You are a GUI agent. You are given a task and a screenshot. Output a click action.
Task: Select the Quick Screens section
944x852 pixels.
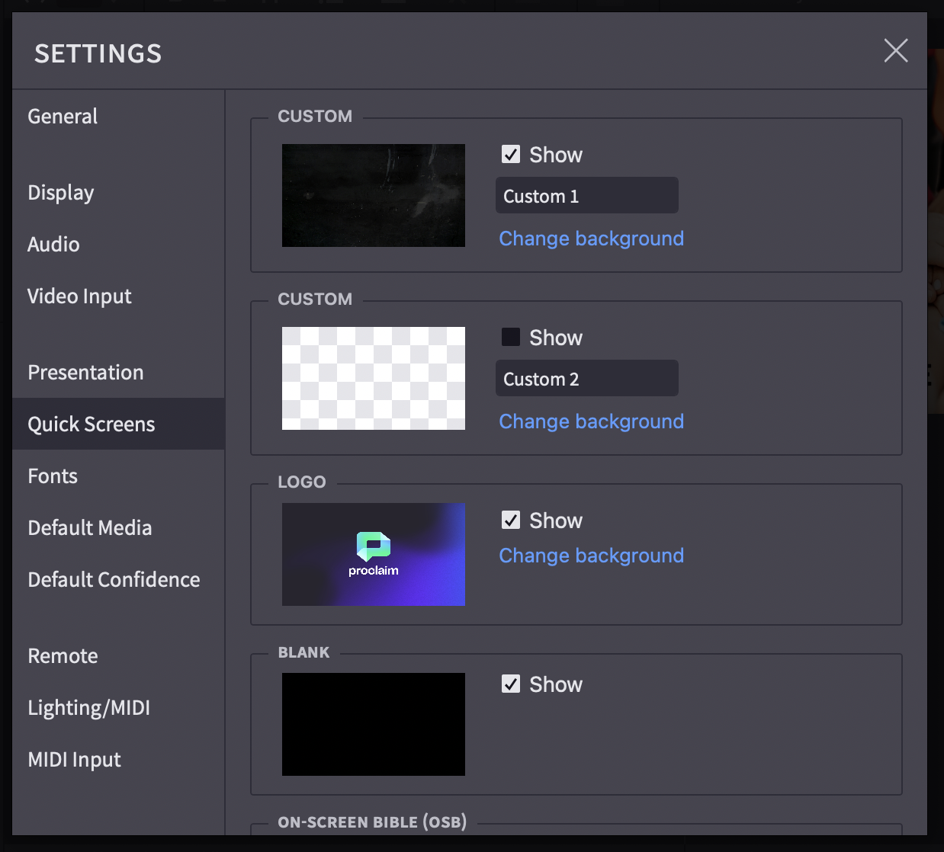click(x=118, y=424)
